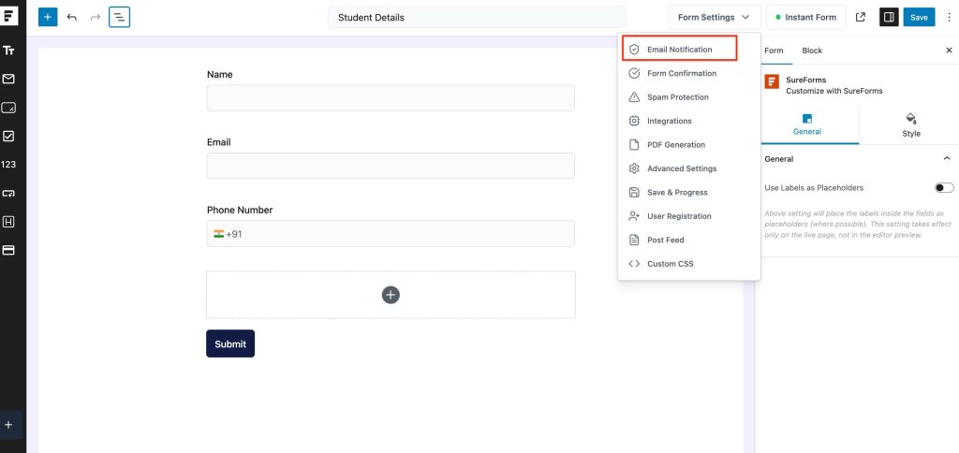Click the form Submit button
Viewport: 959px width, 453px height.
230,343
